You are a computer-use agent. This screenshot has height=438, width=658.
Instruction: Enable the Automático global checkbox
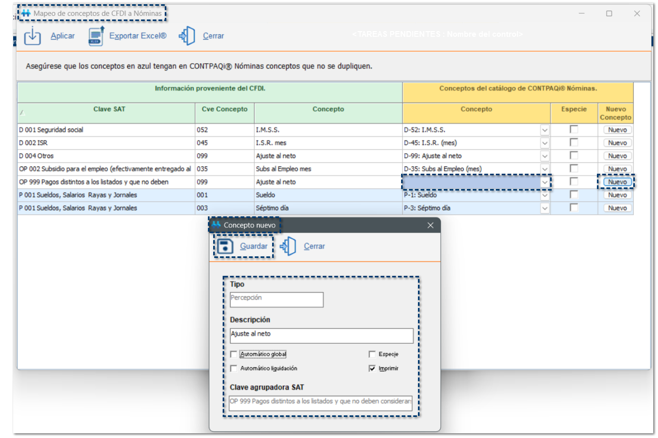234,354
